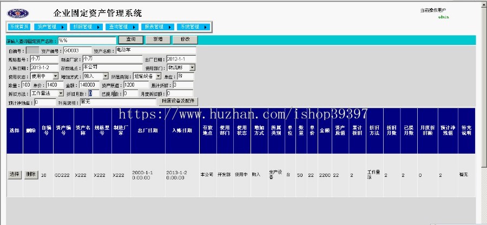Image resolution: width=487 pixels, height=225 pixels.
Task: Focus the 入账日期 field
Action: pyautogui.click(x=44, y=68)
